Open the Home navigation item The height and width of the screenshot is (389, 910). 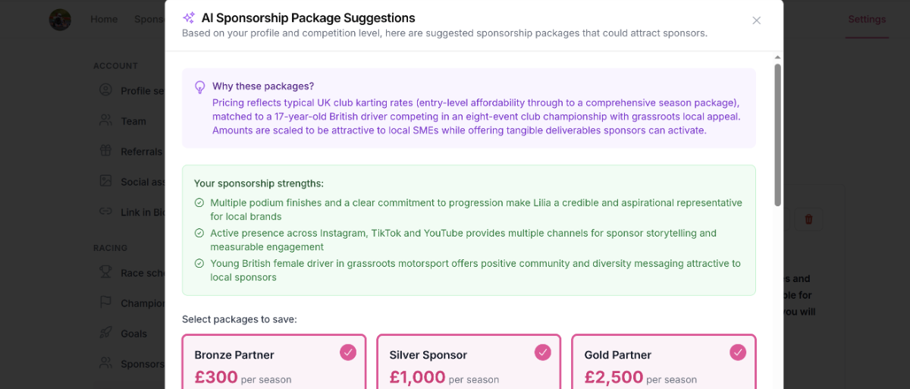click(104, 19)
